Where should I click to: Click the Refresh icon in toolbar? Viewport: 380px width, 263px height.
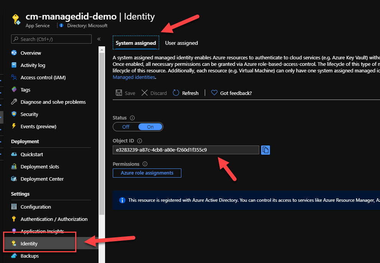point(176,93)
